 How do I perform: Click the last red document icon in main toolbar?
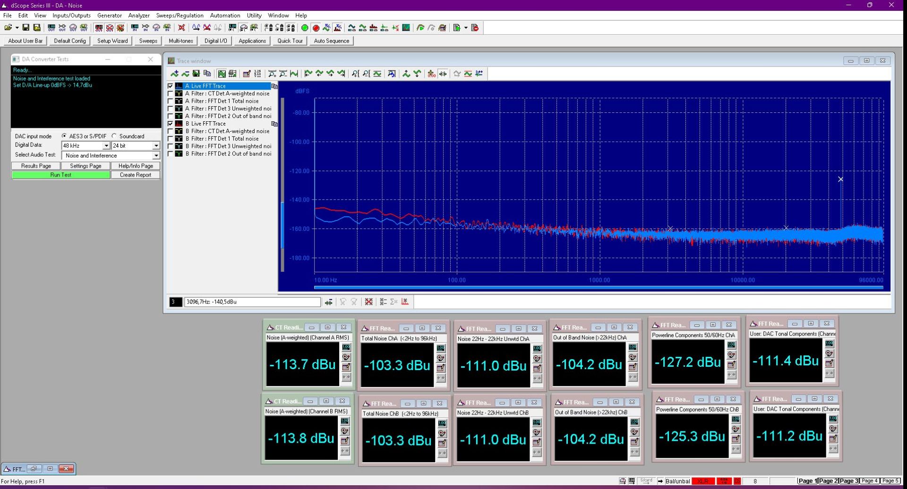(475, 28)
